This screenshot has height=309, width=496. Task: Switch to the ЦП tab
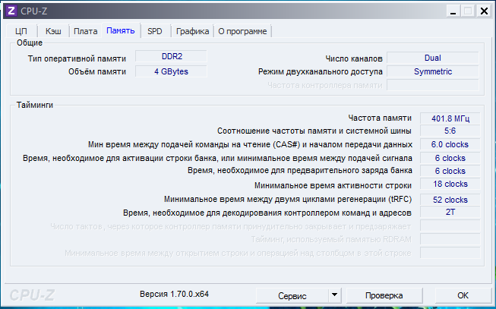pos(21,31)
